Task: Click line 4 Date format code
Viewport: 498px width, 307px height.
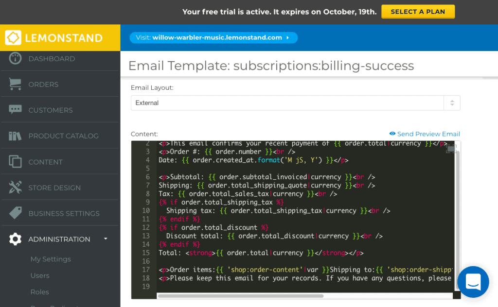Action: pos(253,160)
